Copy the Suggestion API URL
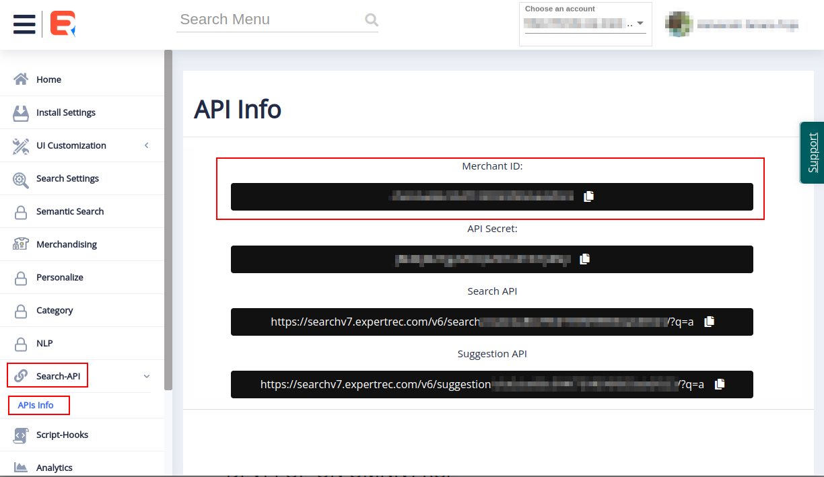The height and width of the screenshot is (477, 824). [x=720, y=383]
